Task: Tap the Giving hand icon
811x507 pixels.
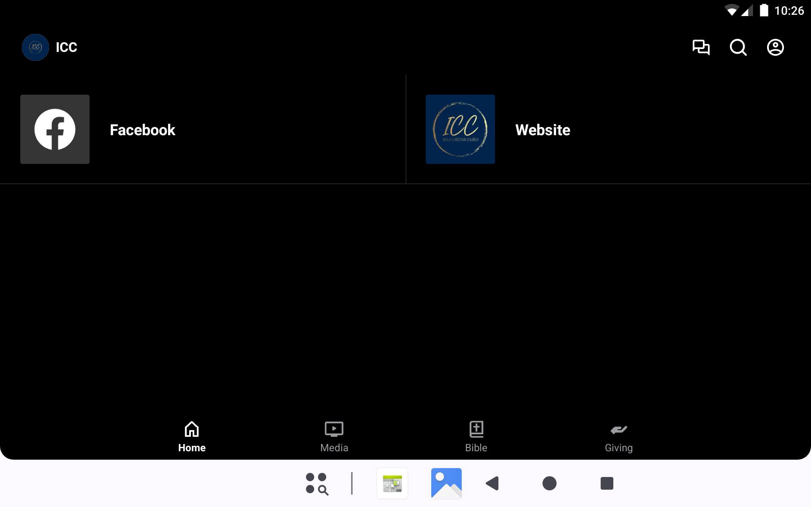Action: (x=618, y=430)
